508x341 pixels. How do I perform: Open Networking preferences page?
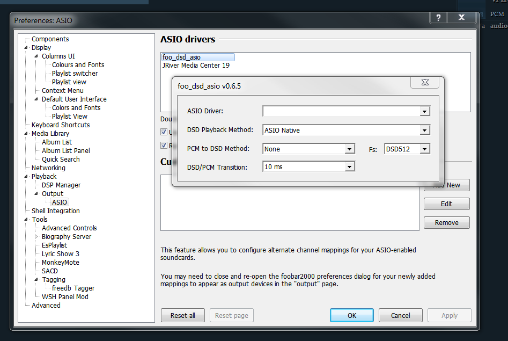48,168
